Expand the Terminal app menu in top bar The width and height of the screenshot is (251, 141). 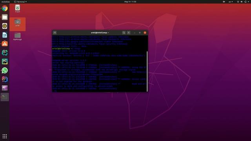point(20,2)
